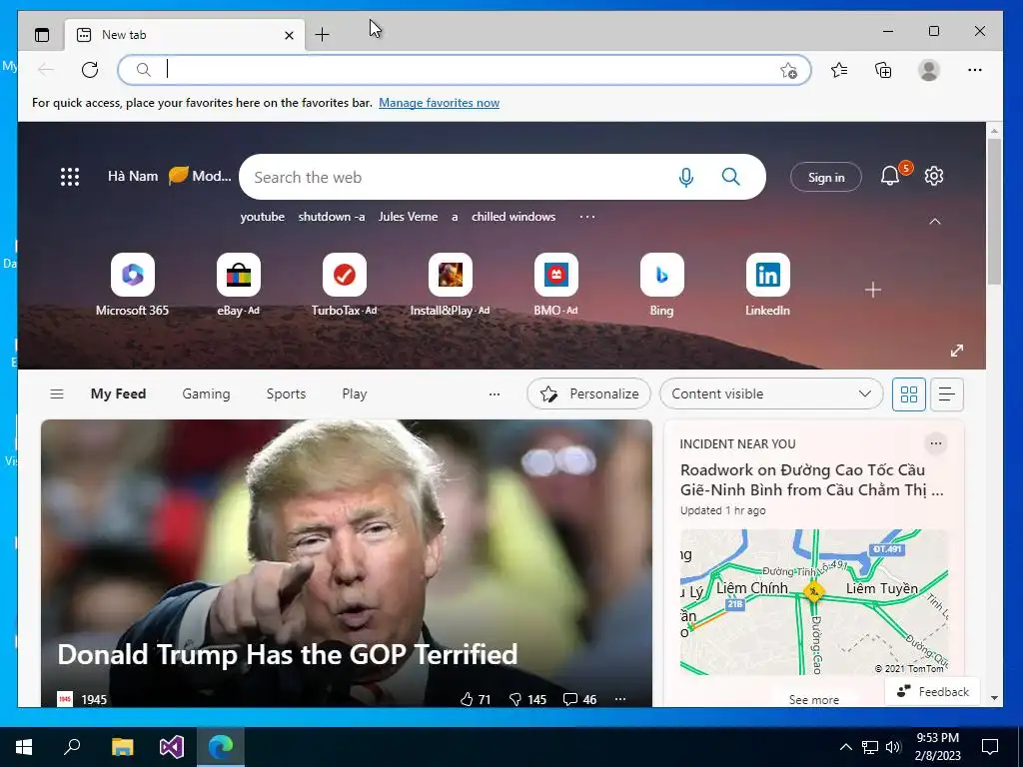The width and height of the screenshot is (1023, 767).
Task: Open the volume speaker tray icon
Action: coord(893,747)
